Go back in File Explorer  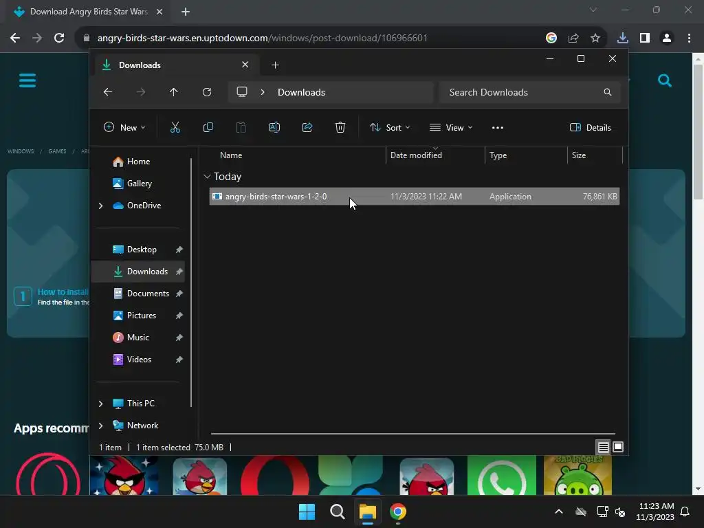tap(108, 92)
